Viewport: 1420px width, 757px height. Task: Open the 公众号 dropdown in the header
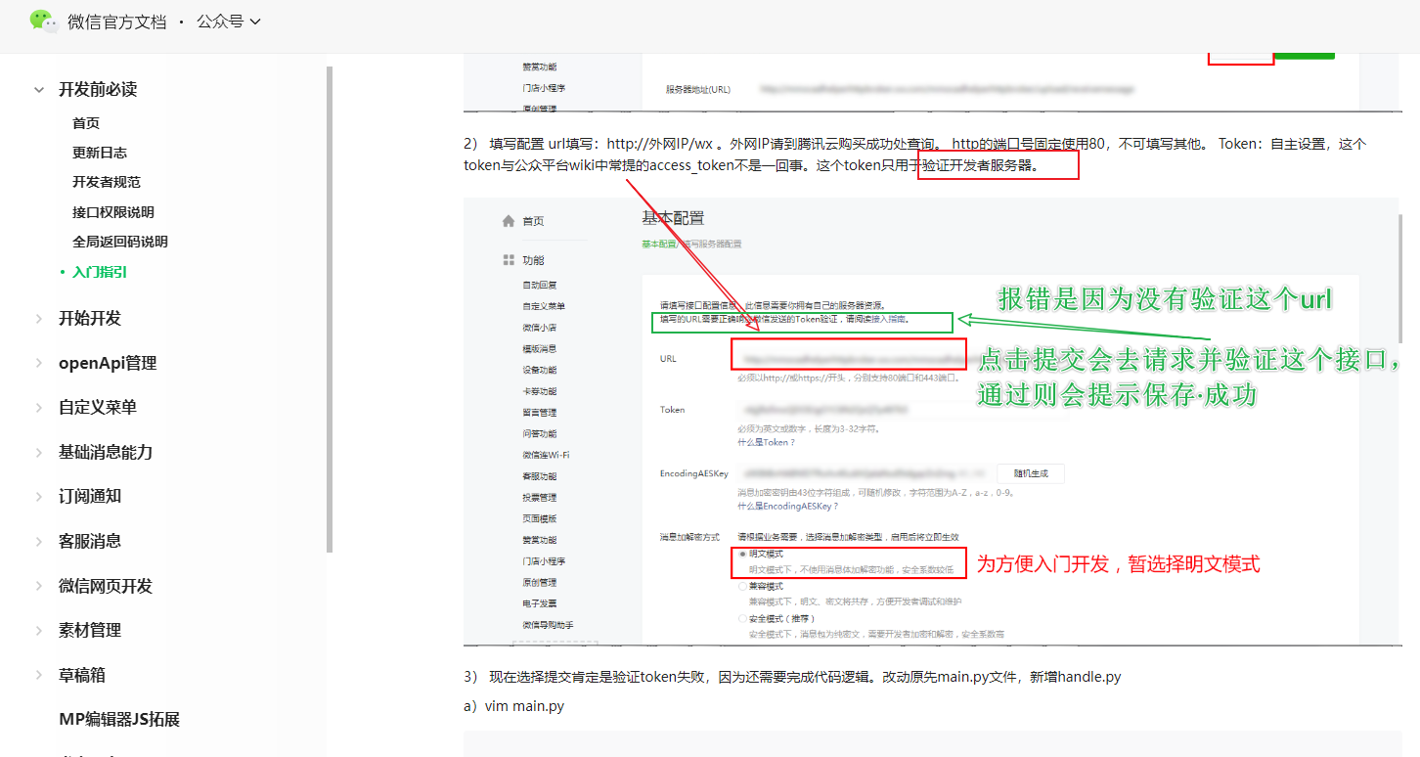pyautogui.click(x=229, y=22)
